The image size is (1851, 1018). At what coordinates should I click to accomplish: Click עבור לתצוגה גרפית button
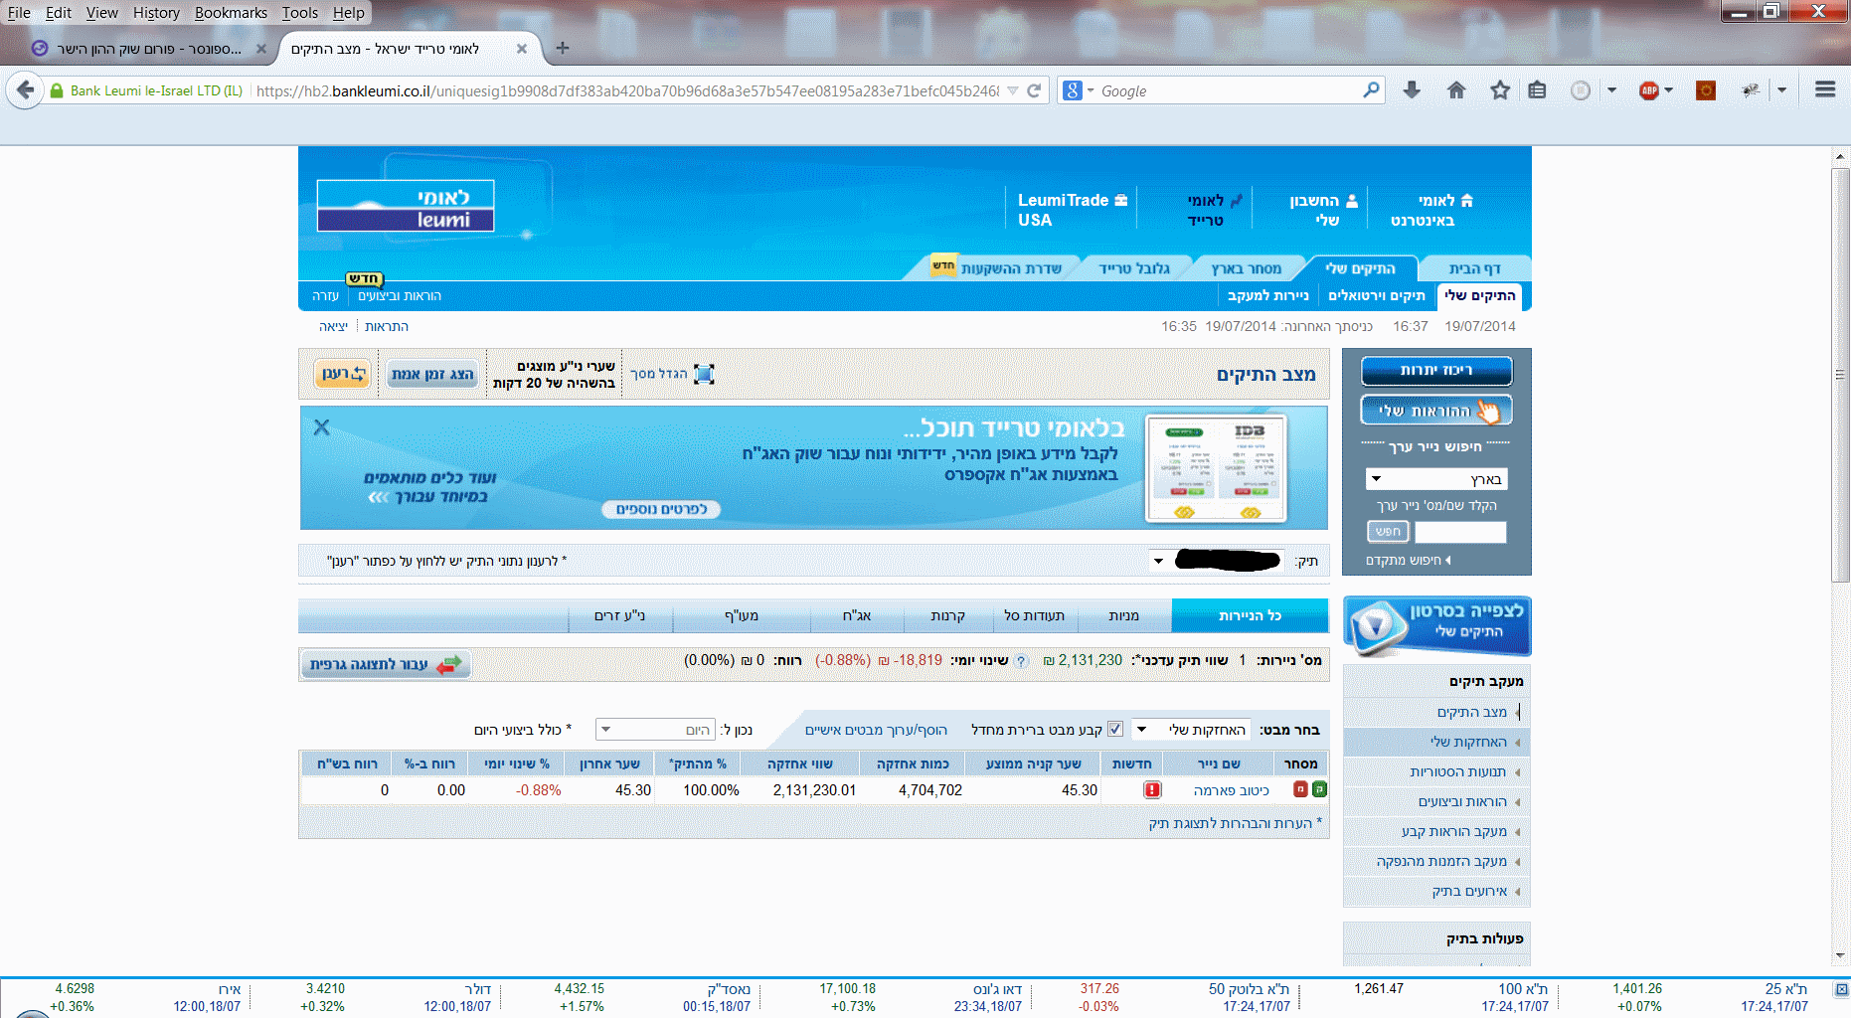pos(386,664)
